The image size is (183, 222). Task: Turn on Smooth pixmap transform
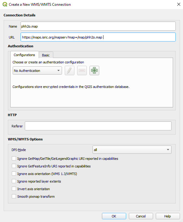tap(14, 196)
